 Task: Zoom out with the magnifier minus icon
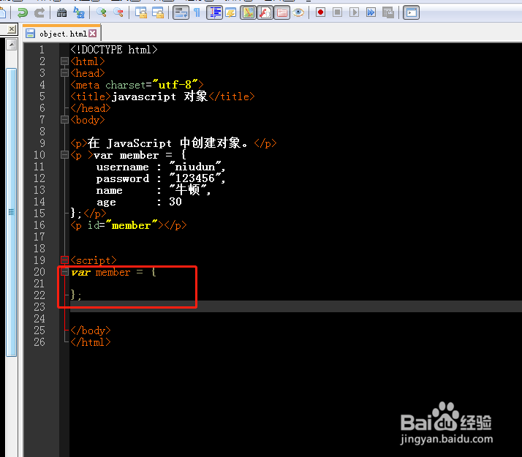point(118,12)
